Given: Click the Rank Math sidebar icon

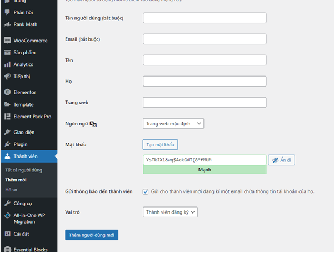Looking at the screenshot, I should (7, 24).
